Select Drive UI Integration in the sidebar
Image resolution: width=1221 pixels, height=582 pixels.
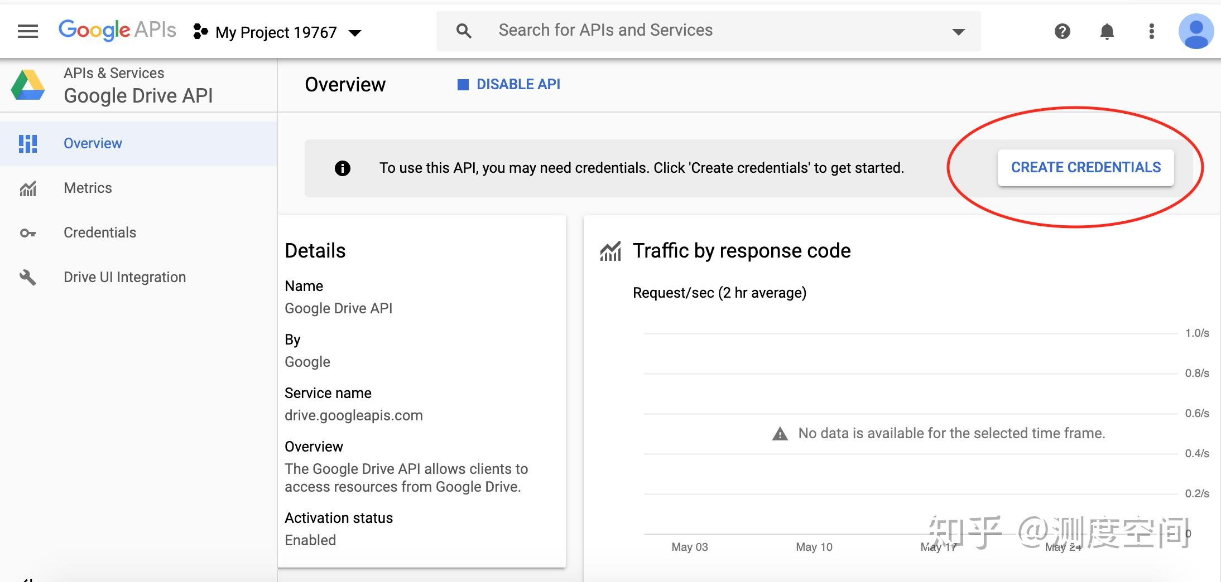[x=124, y=277]
